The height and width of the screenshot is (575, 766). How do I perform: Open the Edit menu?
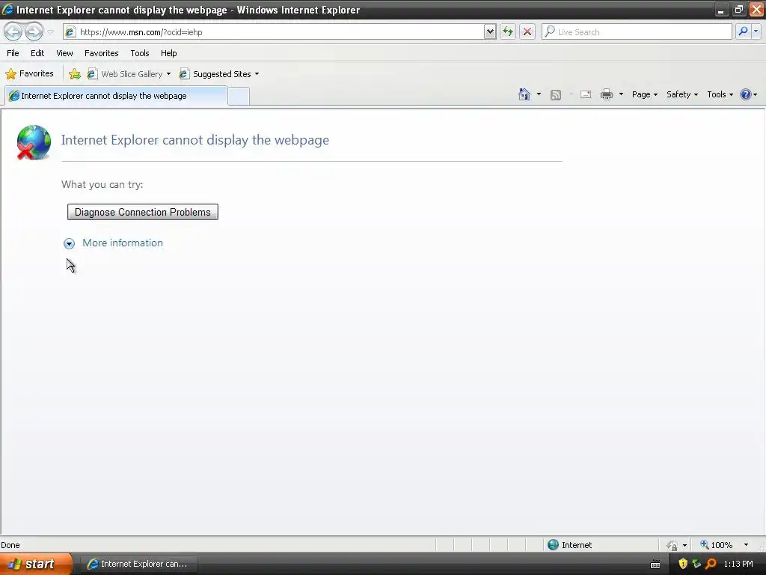coord(37,53)
